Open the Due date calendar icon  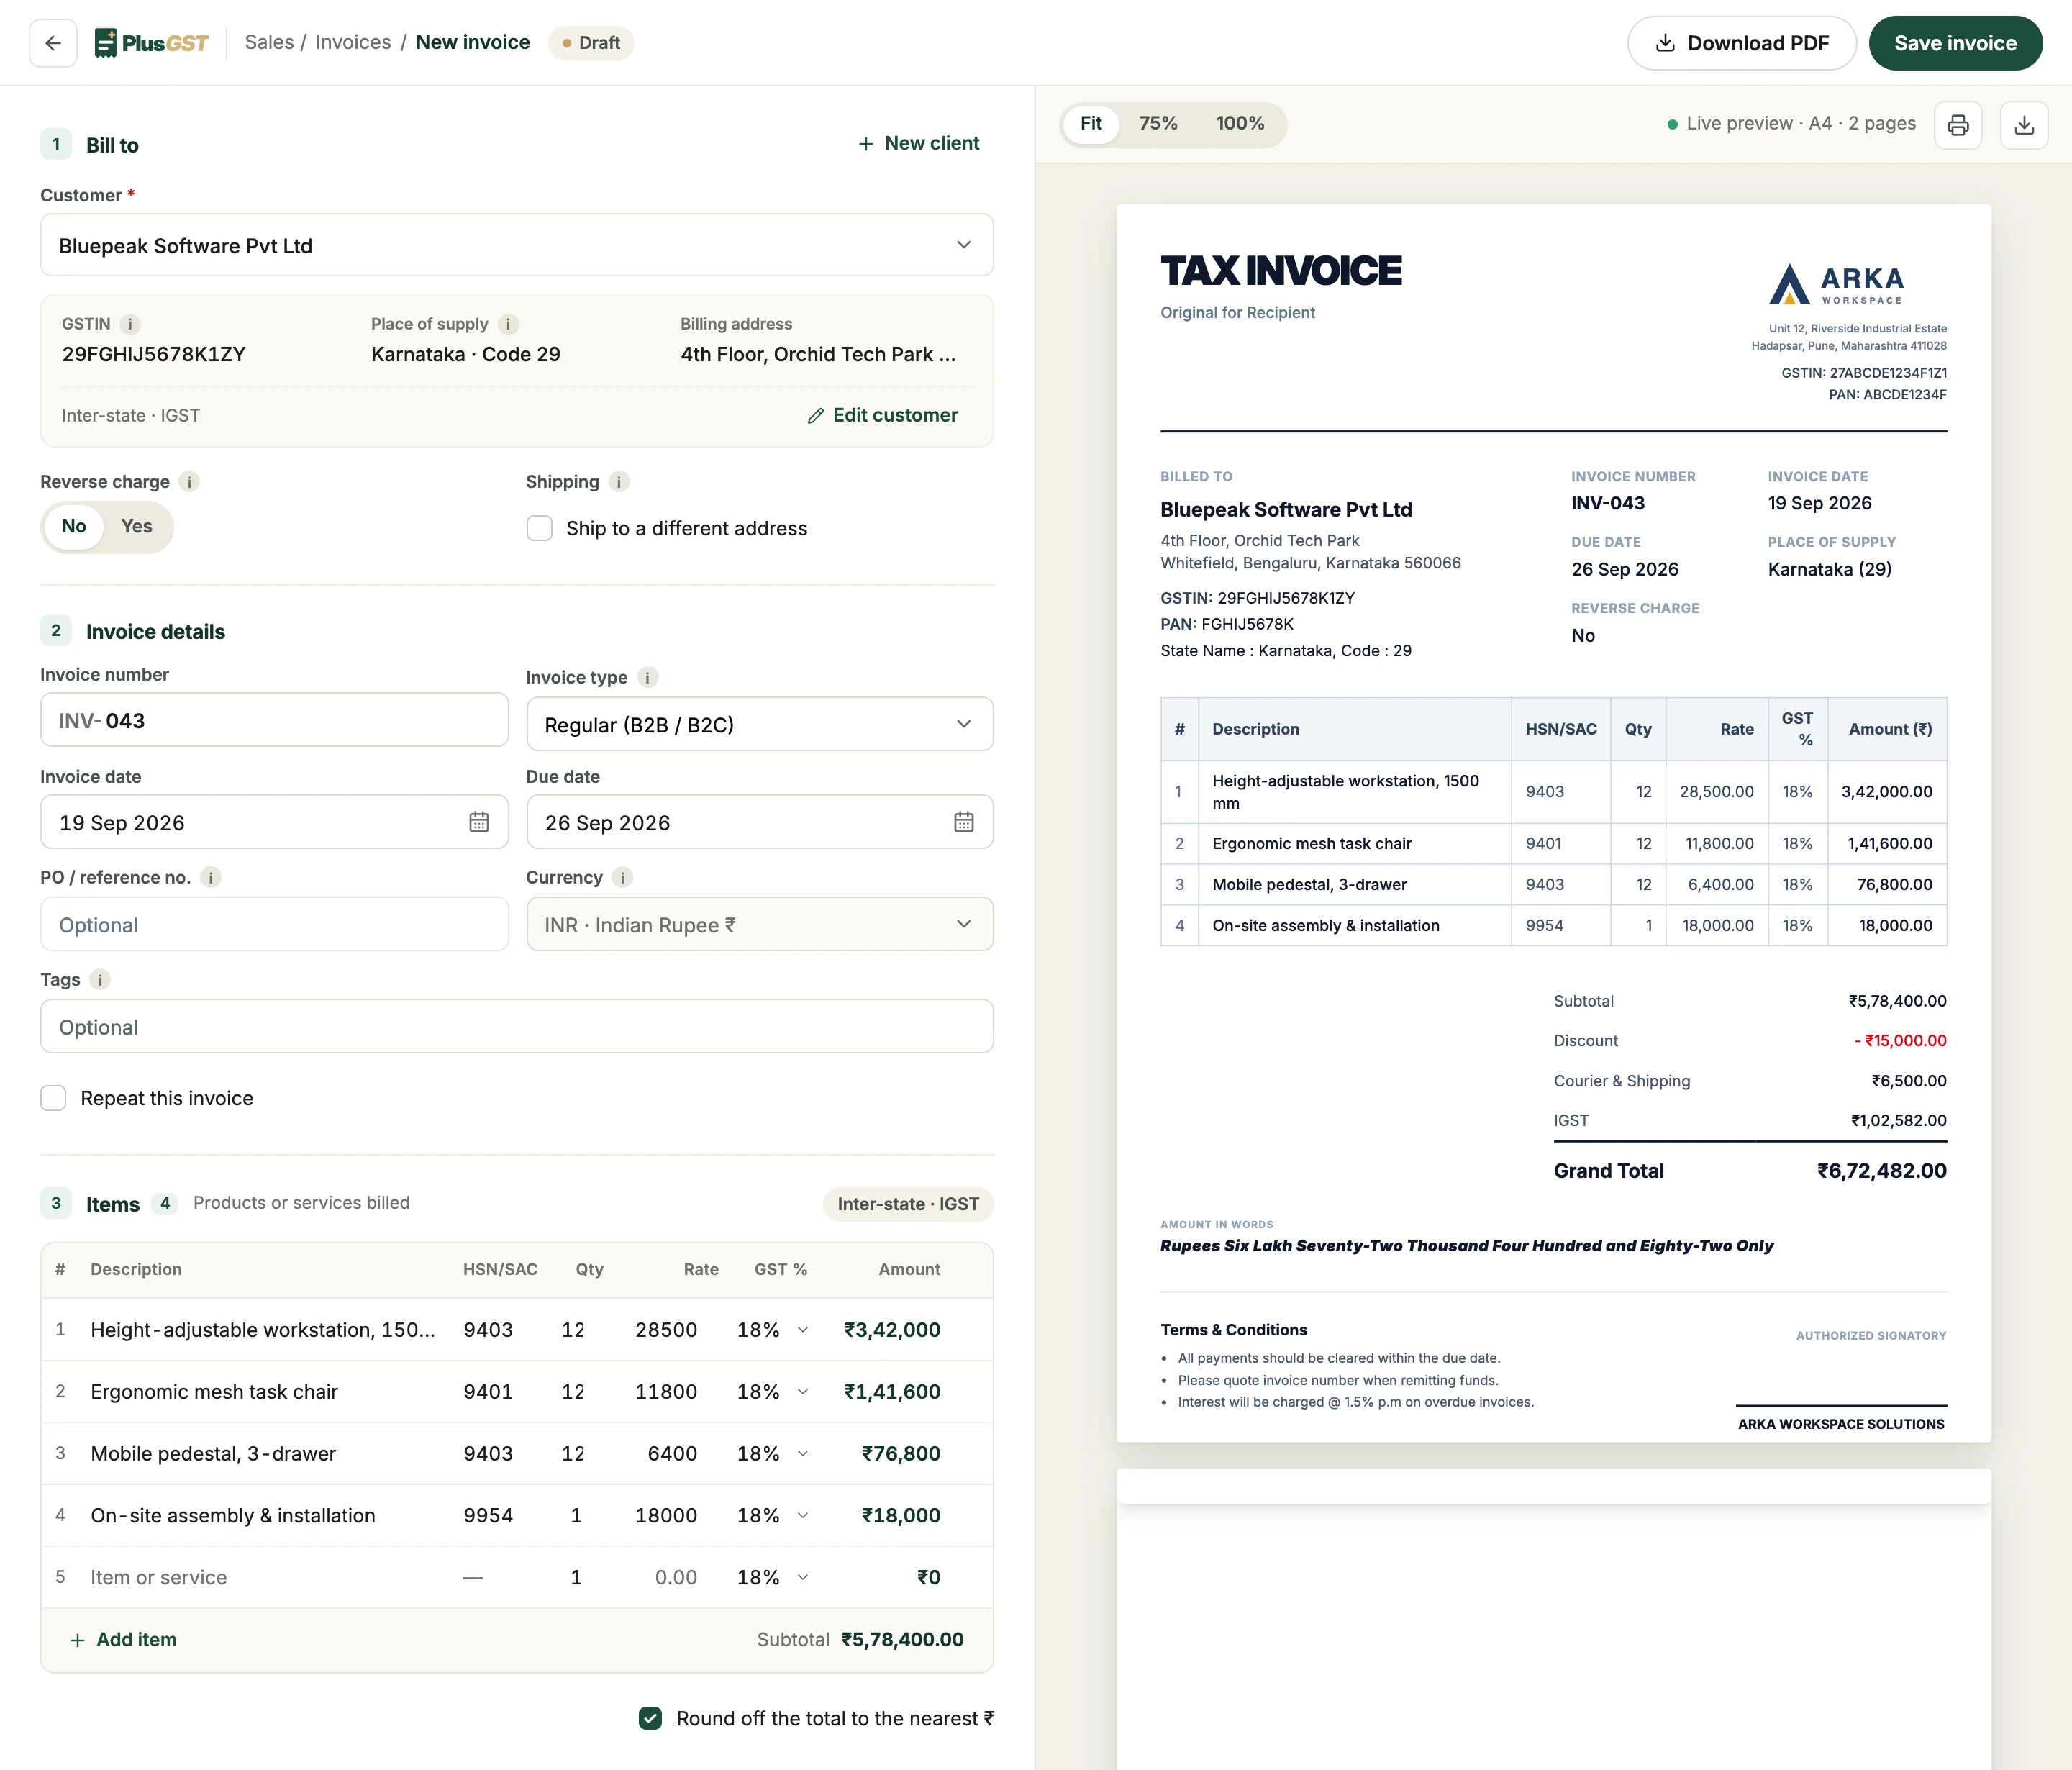point(964,822)
